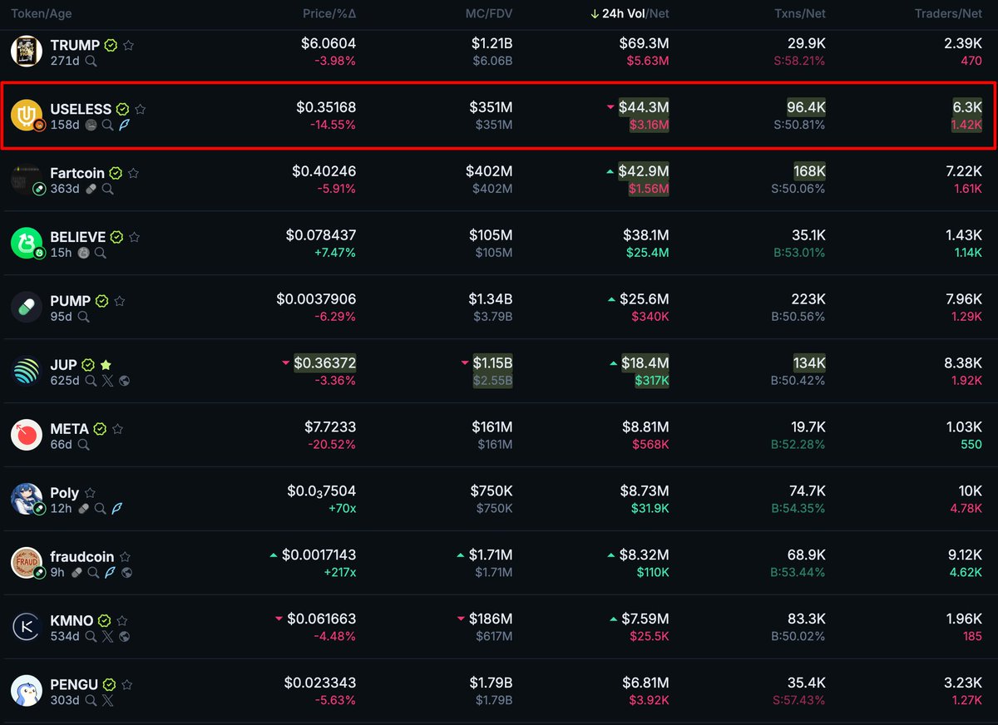
Task: Click the pill icon under Poly
Action: (83, 509)
